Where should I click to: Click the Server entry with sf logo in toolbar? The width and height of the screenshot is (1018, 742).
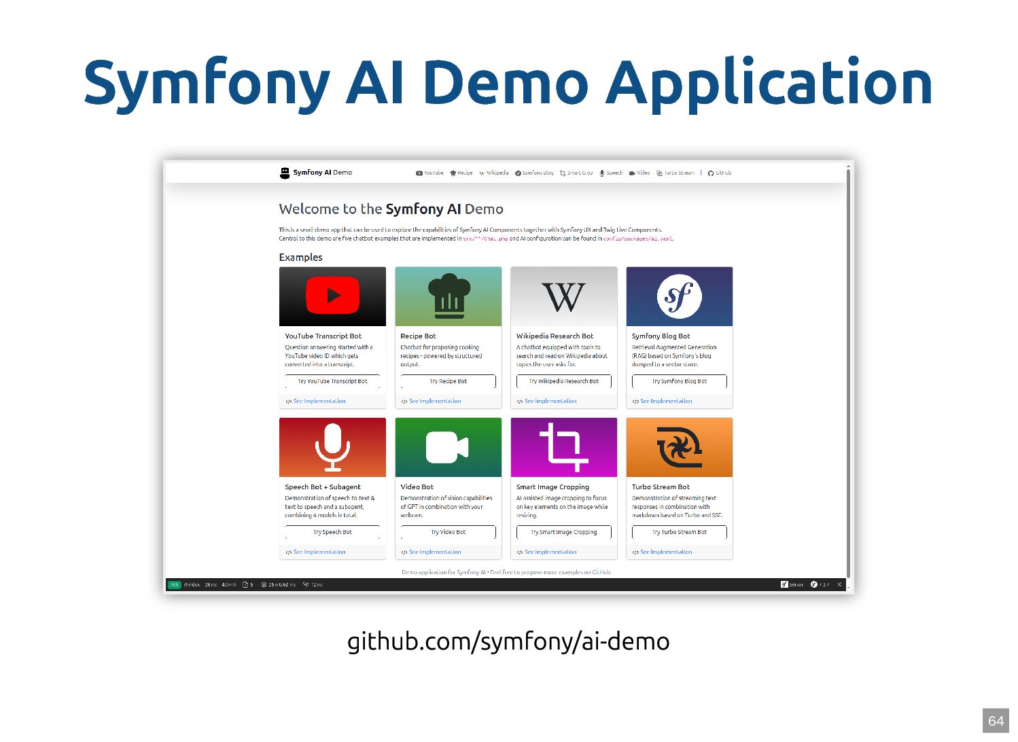pos(792,585)
